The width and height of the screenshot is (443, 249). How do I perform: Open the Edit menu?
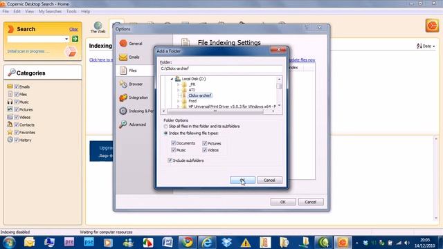17,11
